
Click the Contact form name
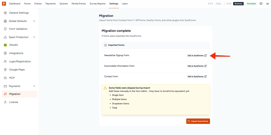111,76
